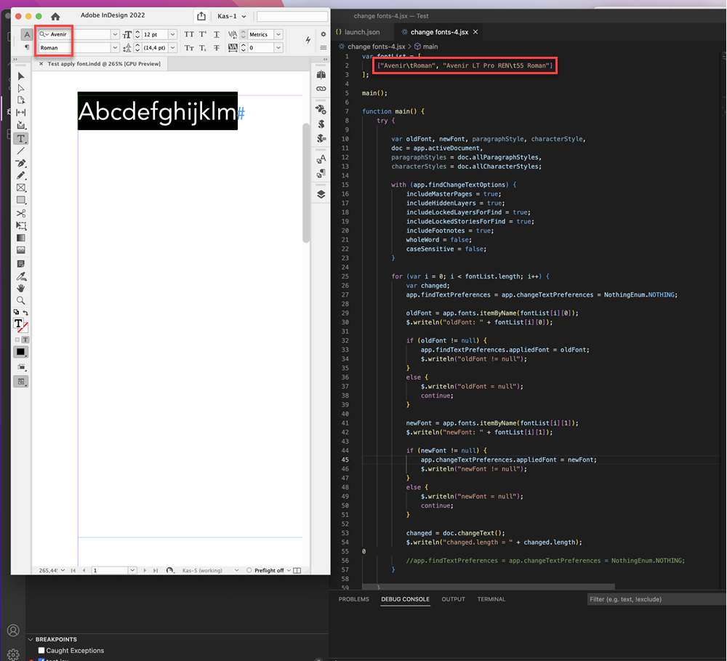
Task: Select the Note tool
Action: 21,264
